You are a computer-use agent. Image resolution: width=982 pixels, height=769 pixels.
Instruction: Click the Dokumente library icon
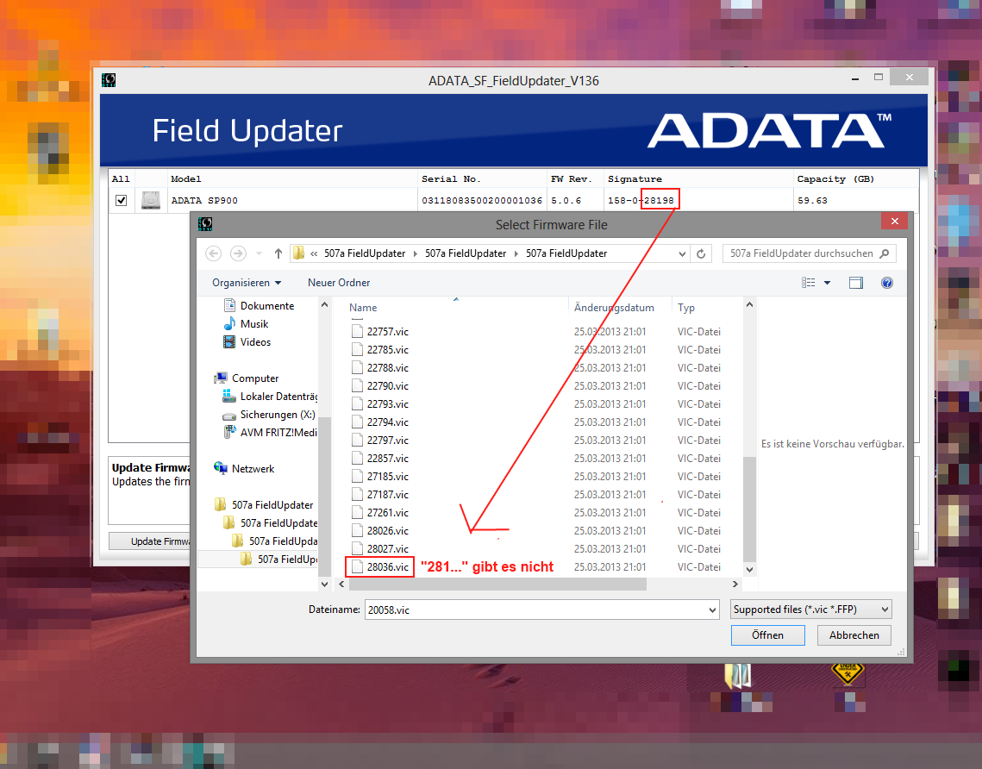pos(229,305)
